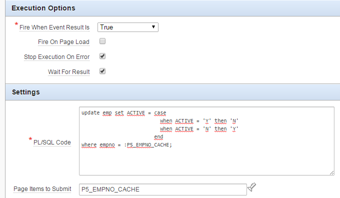The height and width of the screenshot is (198, 340).
Task: Click the PL/SQL Code label
Action: [x=52, y=142]
